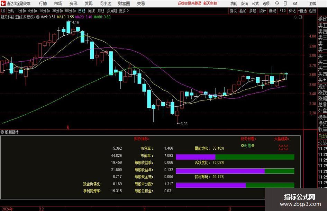
Task: Expand the 更多 period options
Action: pos(124,11)
